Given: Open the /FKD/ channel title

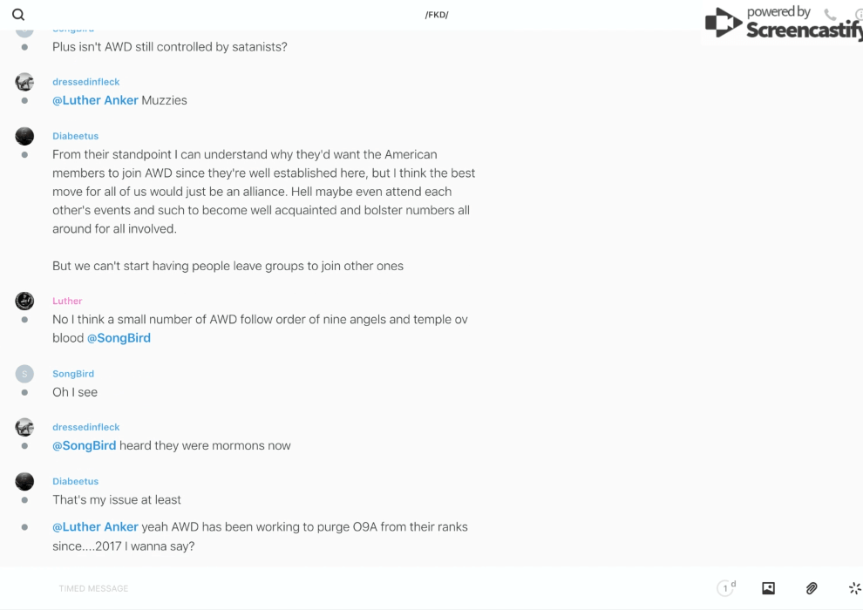Looking at the screenshot, I should click(437, 15).
